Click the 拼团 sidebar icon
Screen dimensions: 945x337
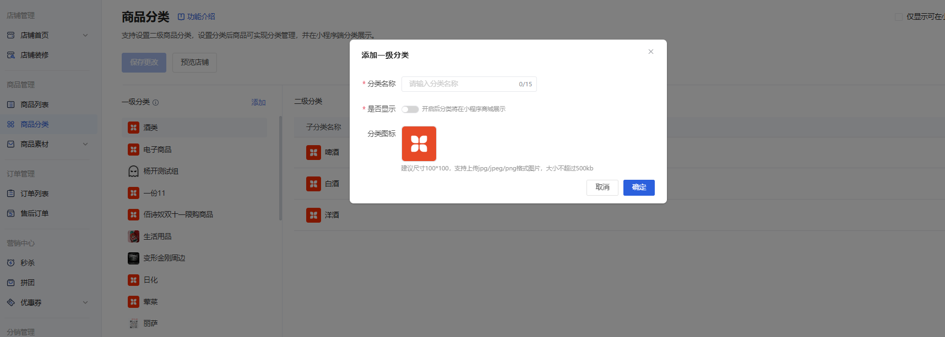[x=11, y=283]
